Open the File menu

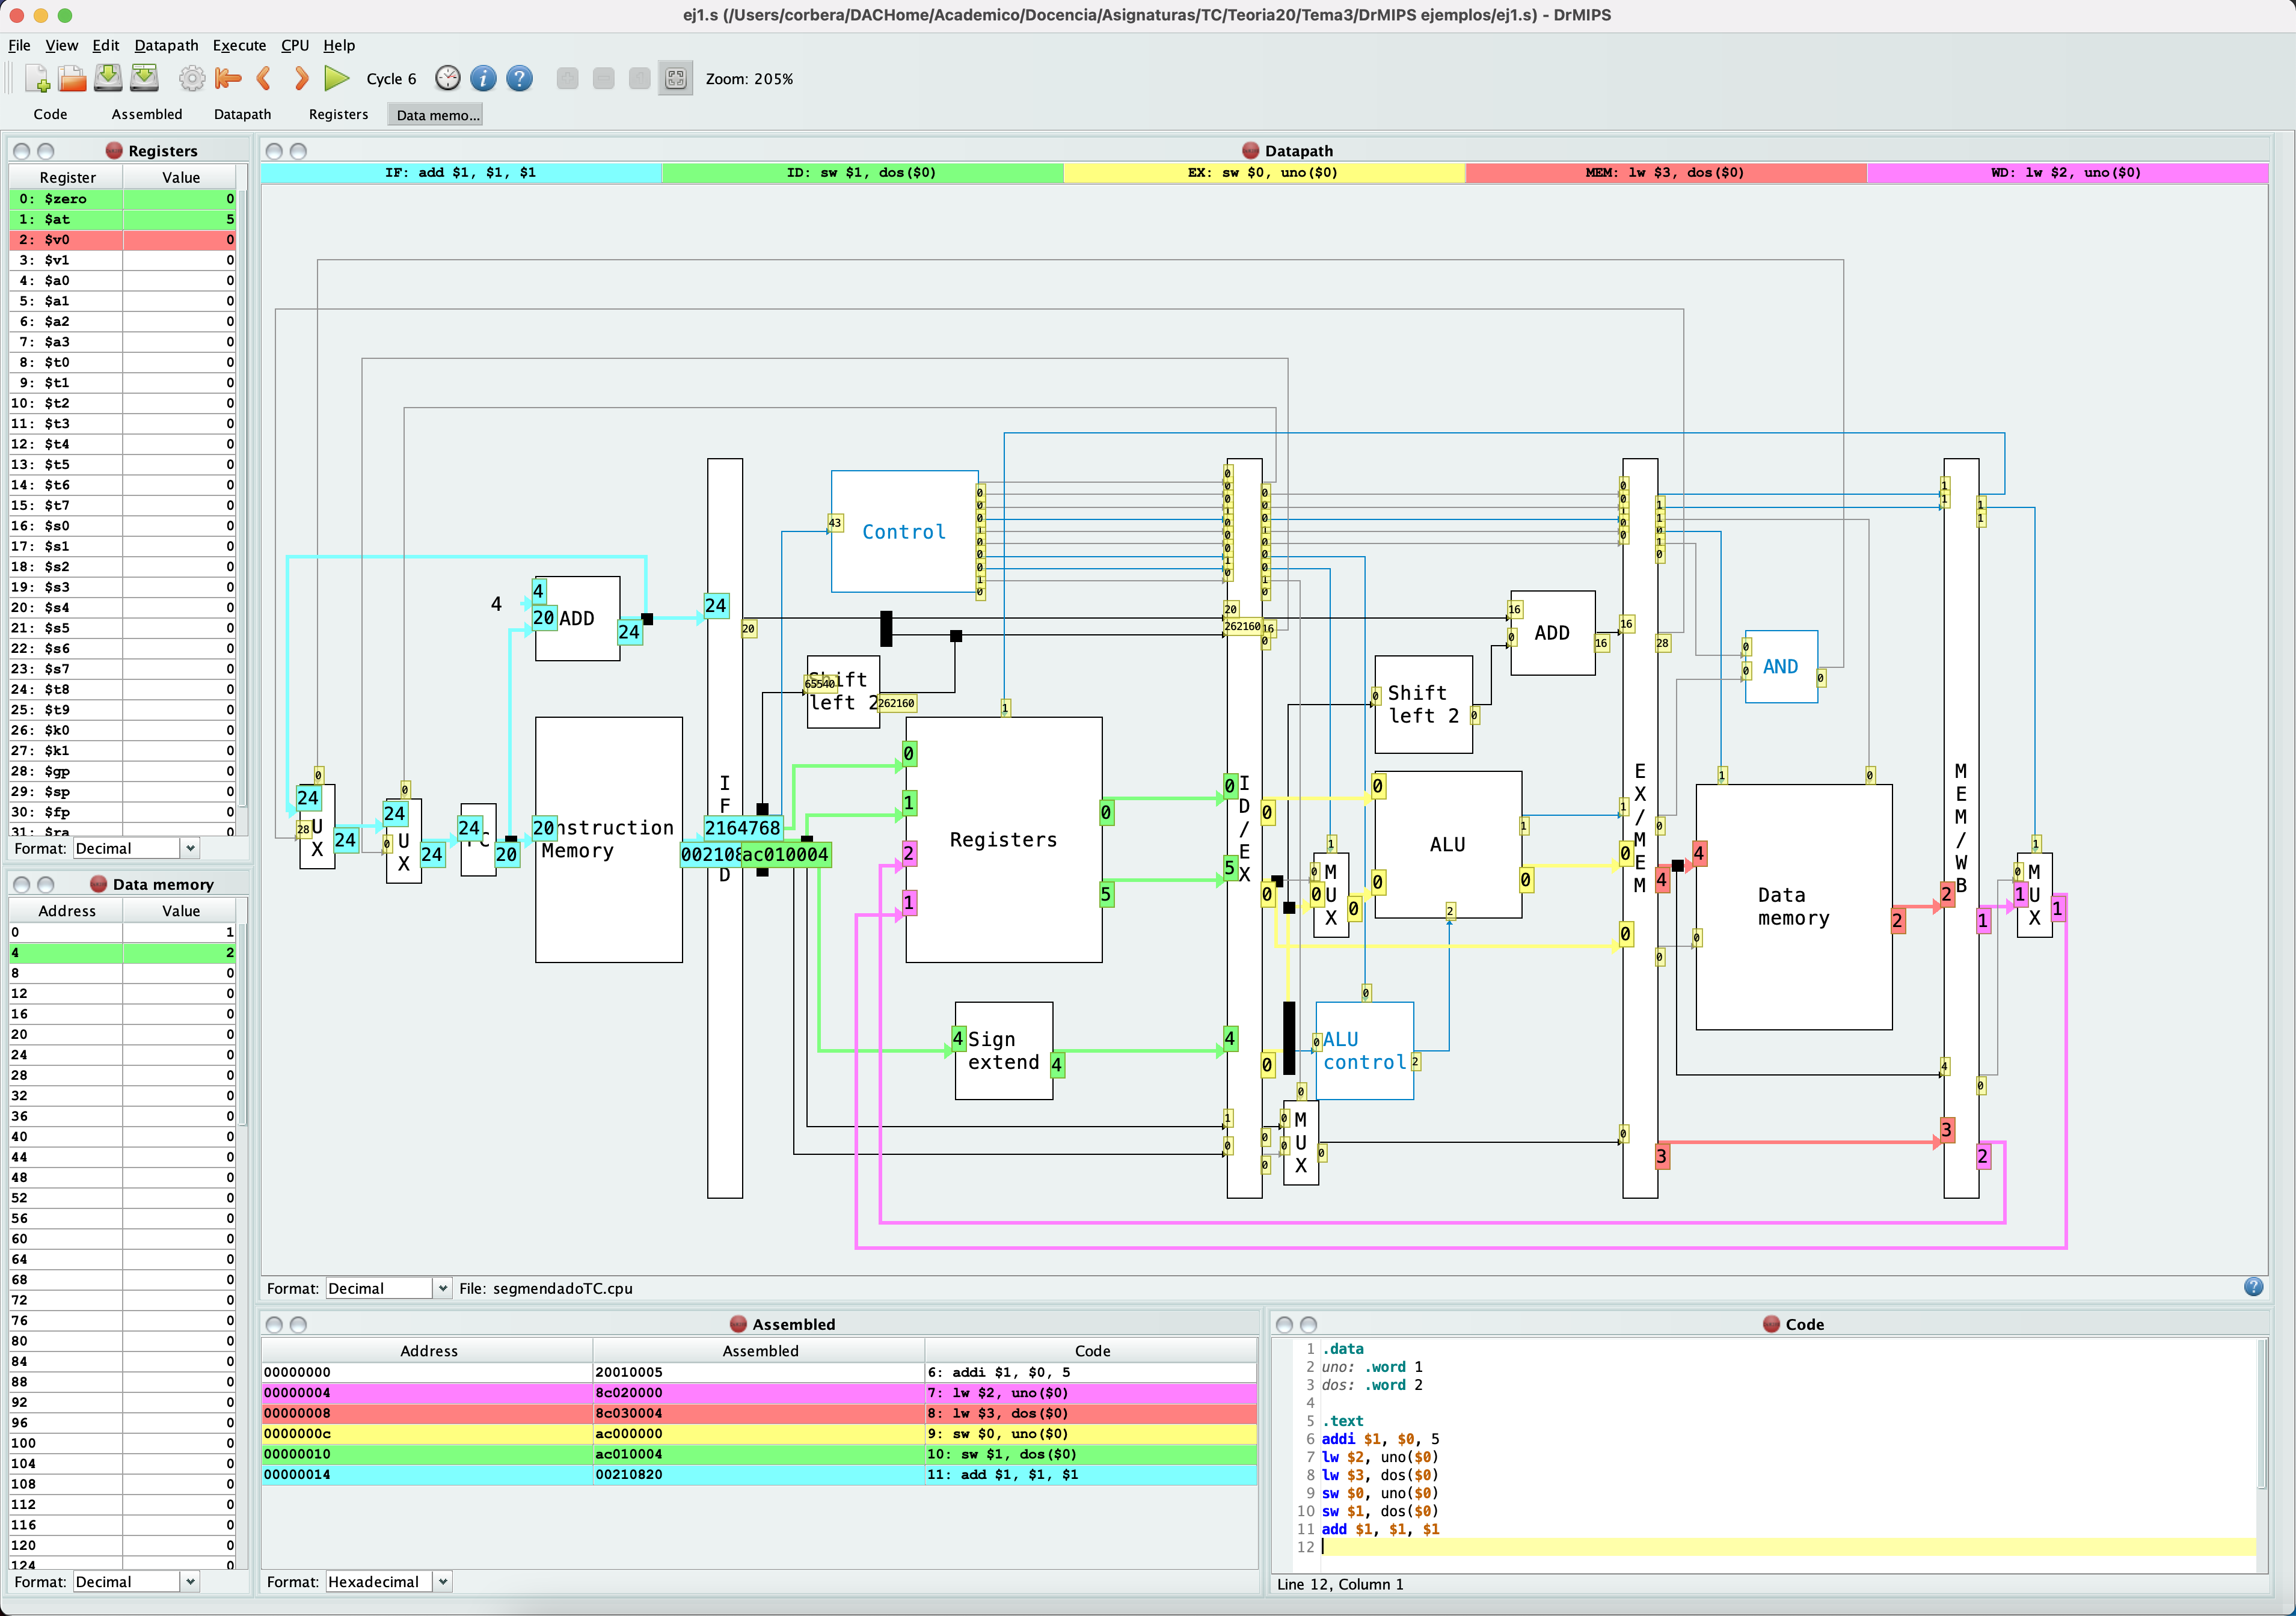coord(19,45)
